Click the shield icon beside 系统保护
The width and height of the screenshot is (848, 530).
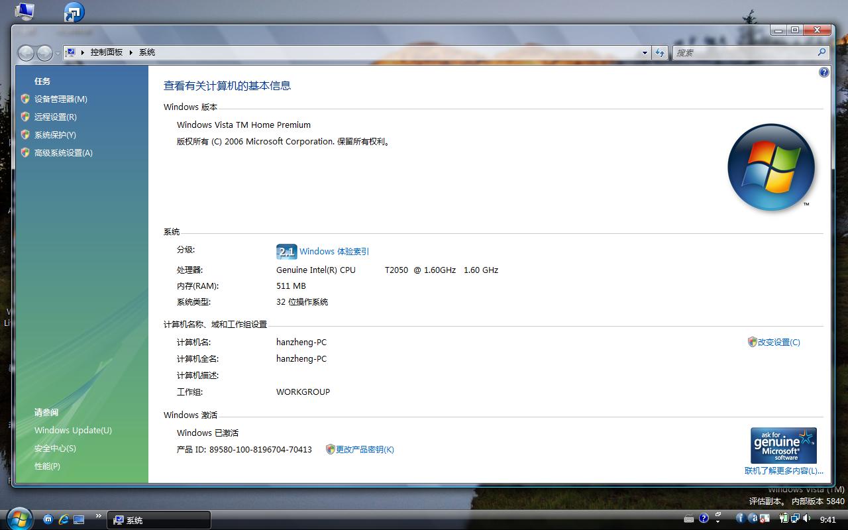pos(26,134)
